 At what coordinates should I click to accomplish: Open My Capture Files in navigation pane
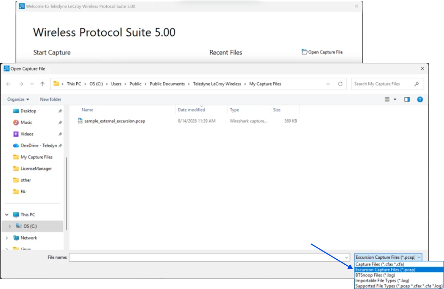click(36, 157)
